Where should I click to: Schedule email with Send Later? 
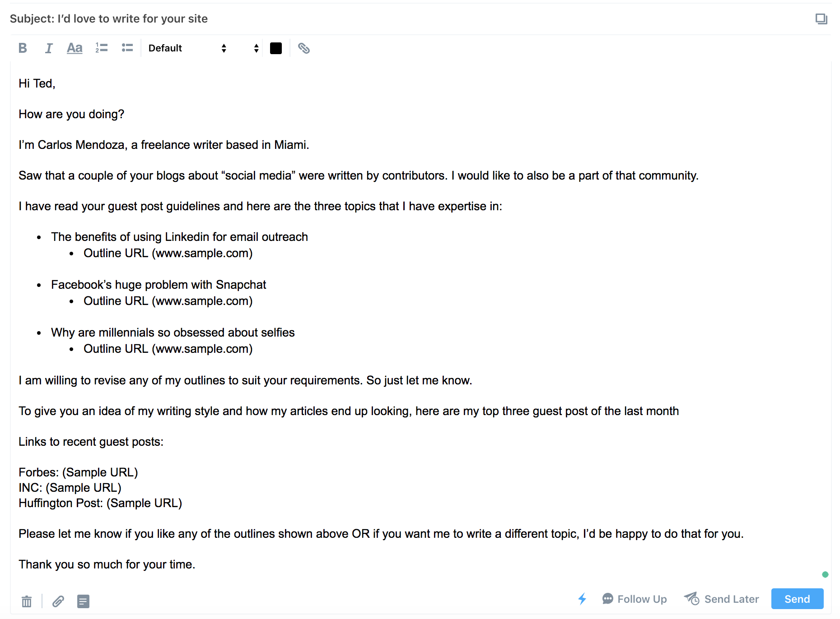pos(721,599)
